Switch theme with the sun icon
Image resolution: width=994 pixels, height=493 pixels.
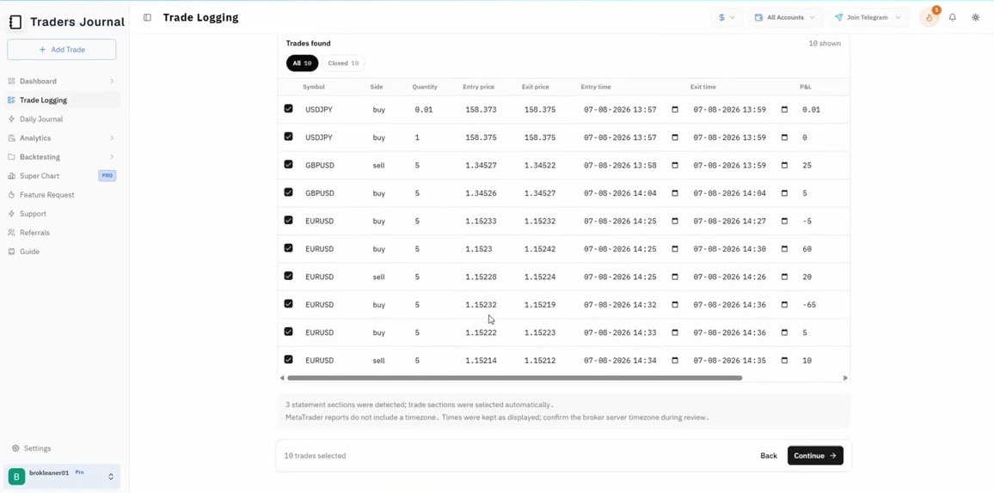pyautogui.click(x=976, y=18)
